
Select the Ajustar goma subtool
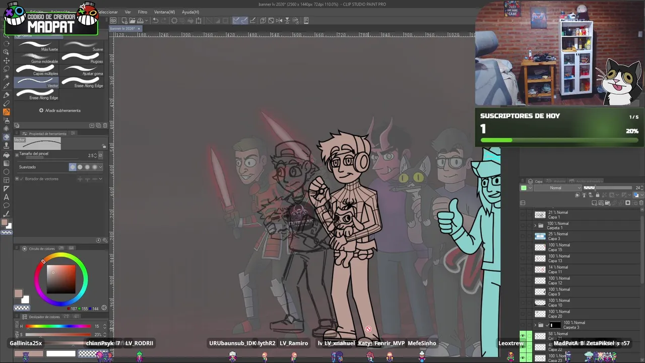[x=82, y=70]
